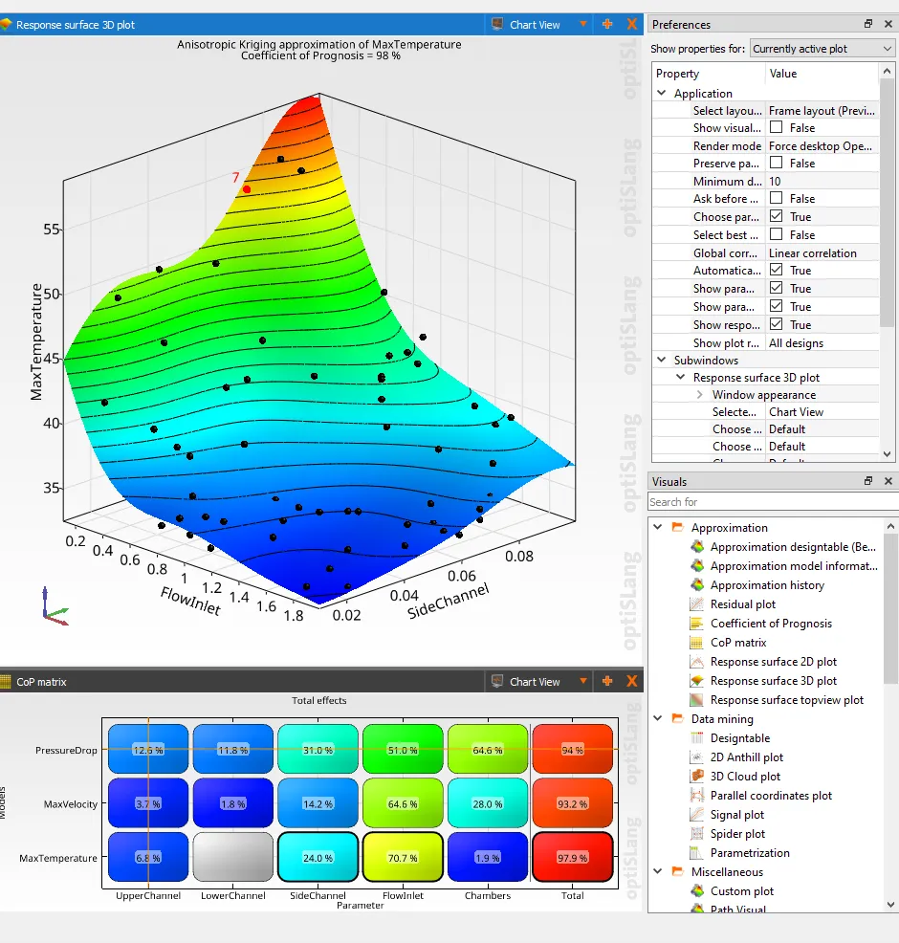Screen dimensions: 899x943
Task: Click the orange plus button beside Chart View
Action: (x=606, y=24)
